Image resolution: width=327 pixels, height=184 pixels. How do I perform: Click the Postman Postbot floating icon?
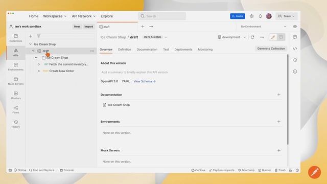pyautogui.click(x=314, y=172)
